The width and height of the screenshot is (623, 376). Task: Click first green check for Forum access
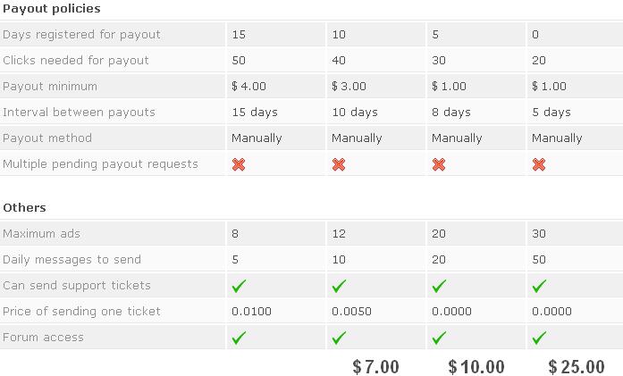pyautogui.click(x=239, y=338)
